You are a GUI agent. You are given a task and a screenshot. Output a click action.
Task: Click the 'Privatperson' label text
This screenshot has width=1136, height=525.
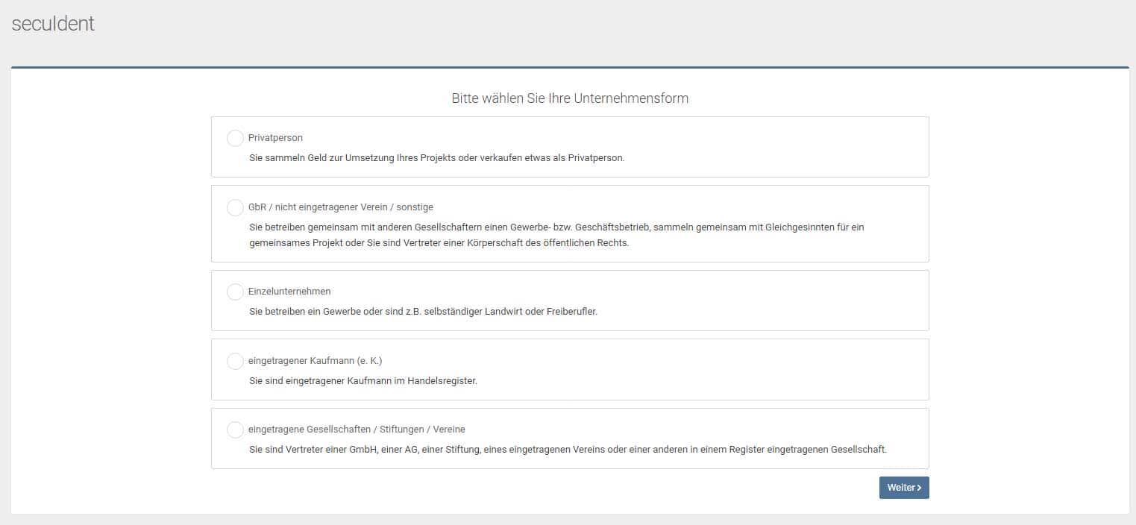click(x=275, y=138)
